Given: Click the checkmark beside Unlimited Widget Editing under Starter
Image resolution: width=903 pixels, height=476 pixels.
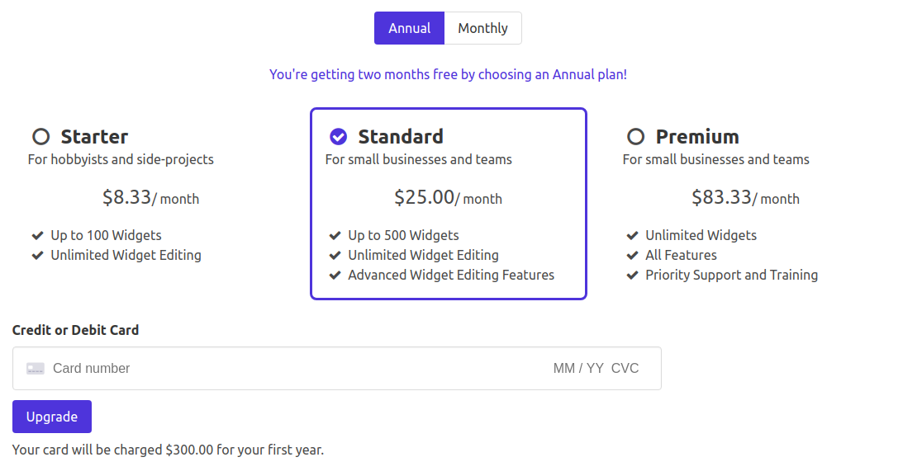Looking at the screenshot, I should tap(36, 255).
